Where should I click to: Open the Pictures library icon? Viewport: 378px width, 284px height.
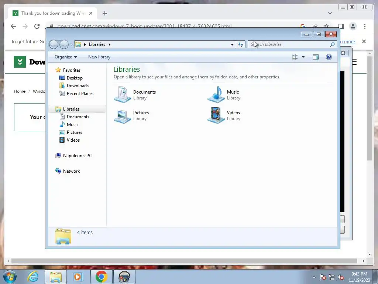click(123, 116)
